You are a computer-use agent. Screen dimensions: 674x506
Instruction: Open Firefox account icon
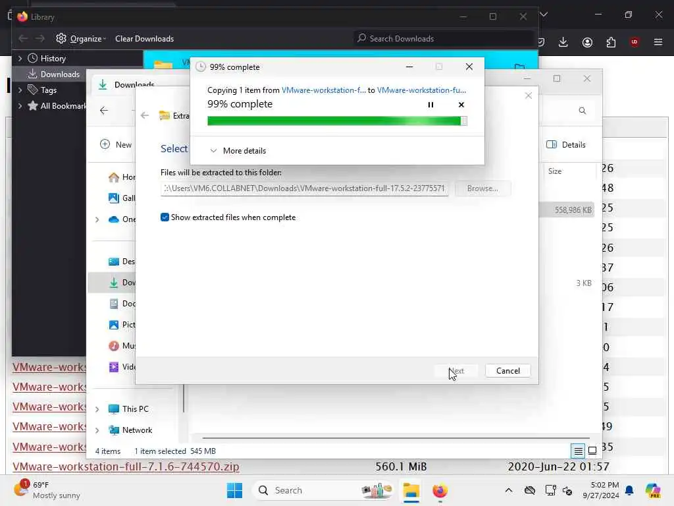pos(587,42)
